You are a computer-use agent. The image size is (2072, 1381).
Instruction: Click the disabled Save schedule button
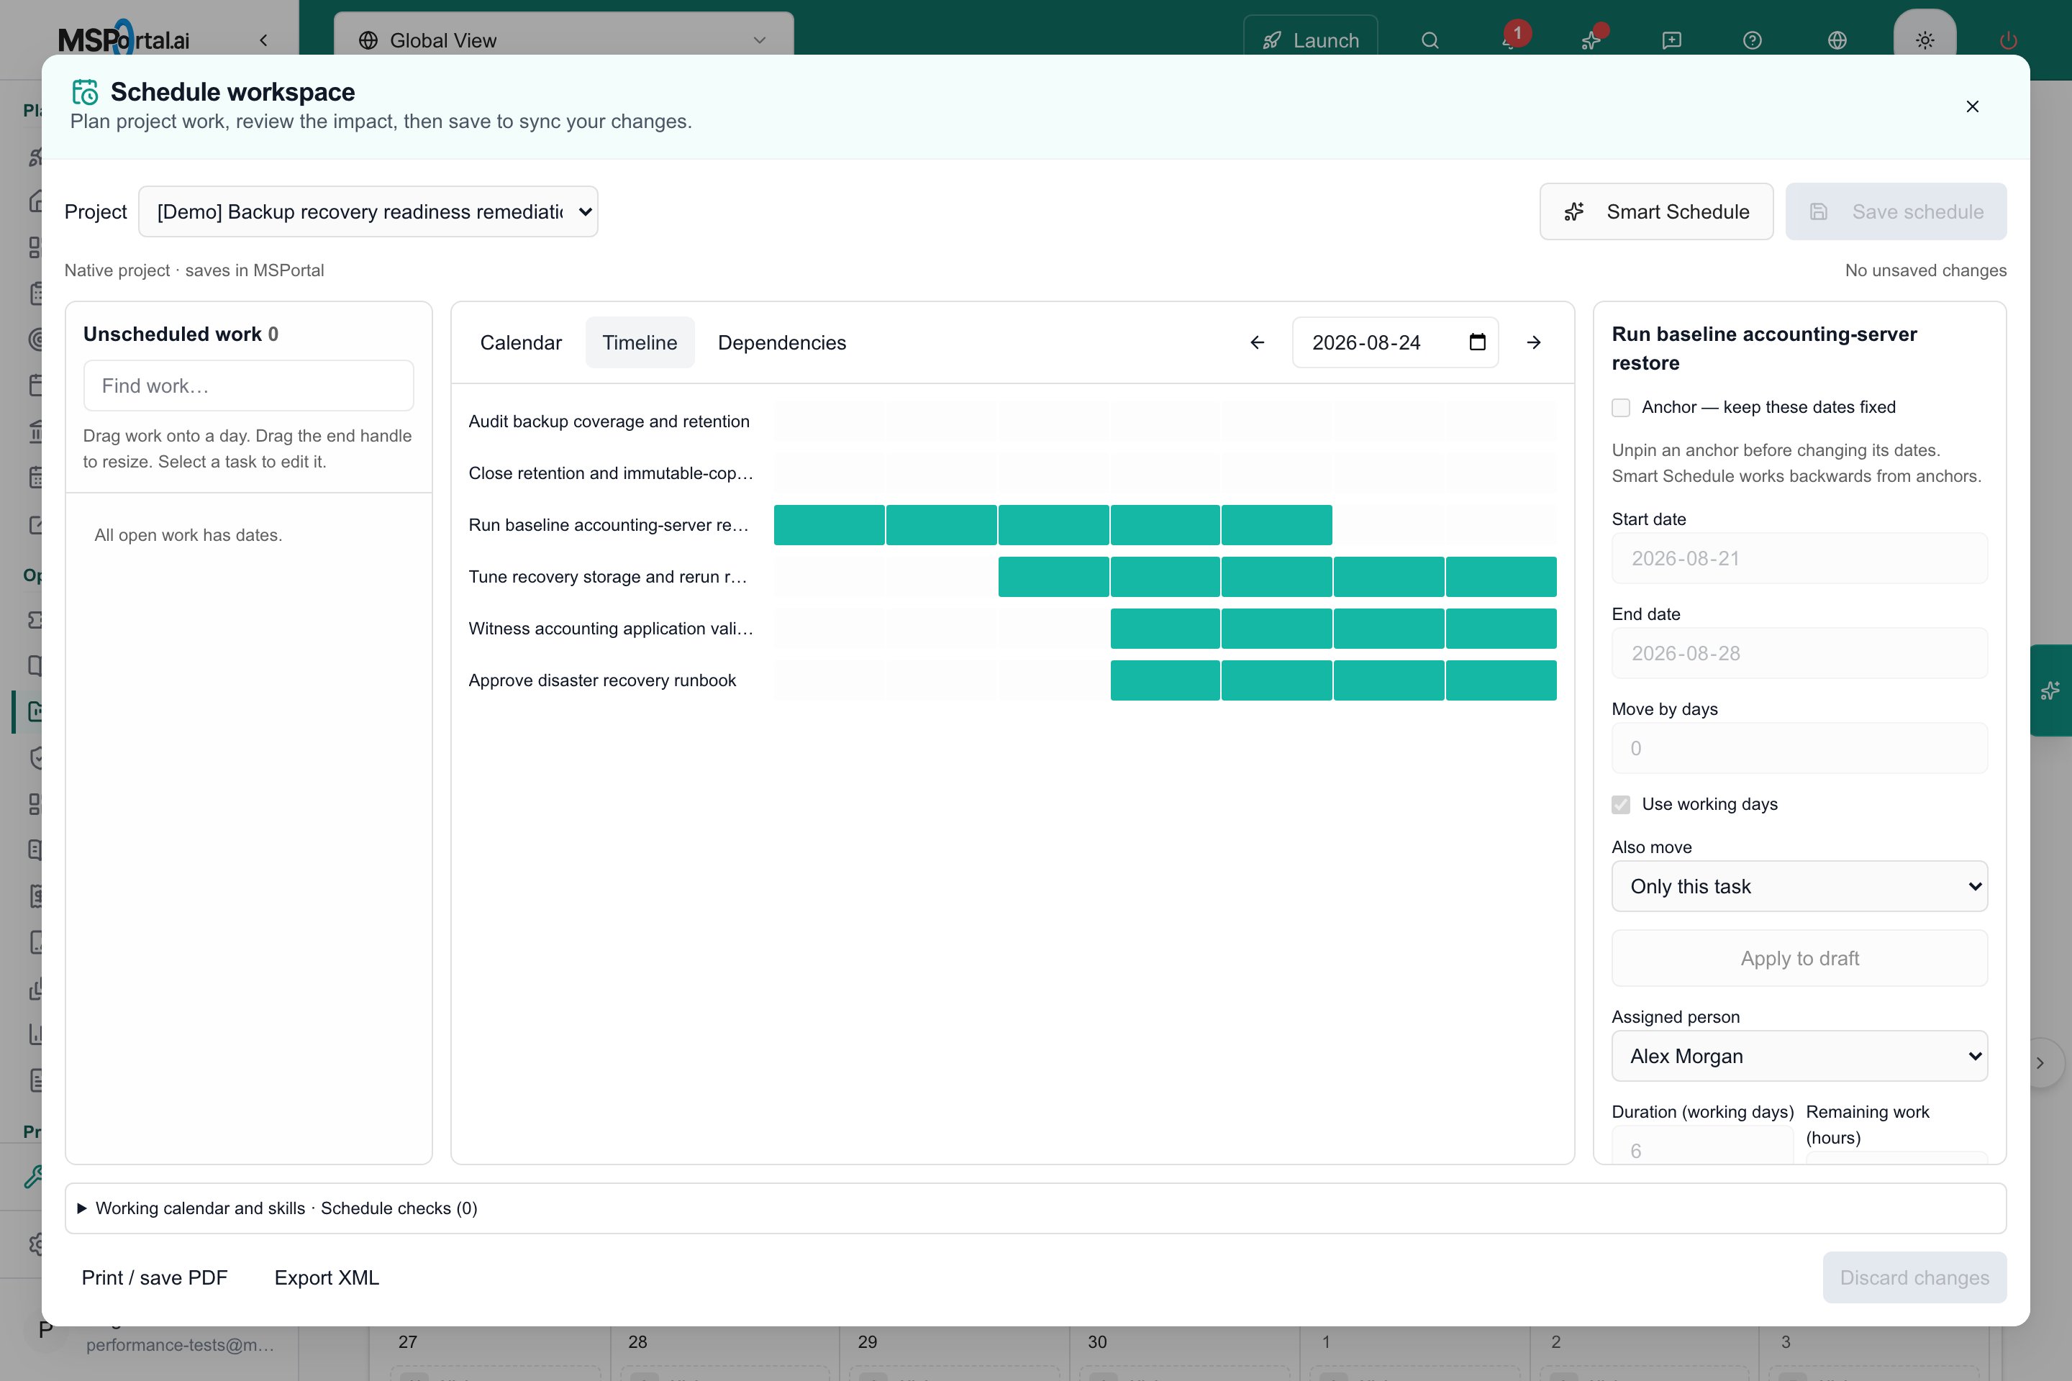1896,211
